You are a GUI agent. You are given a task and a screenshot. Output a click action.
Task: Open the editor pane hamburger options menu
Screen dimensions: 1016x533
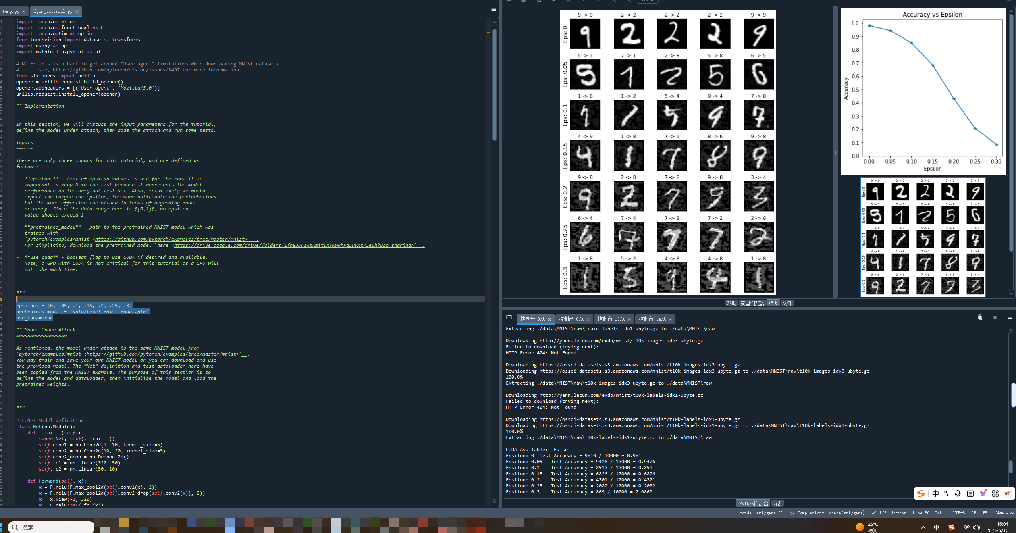click(x=493, y=10)
